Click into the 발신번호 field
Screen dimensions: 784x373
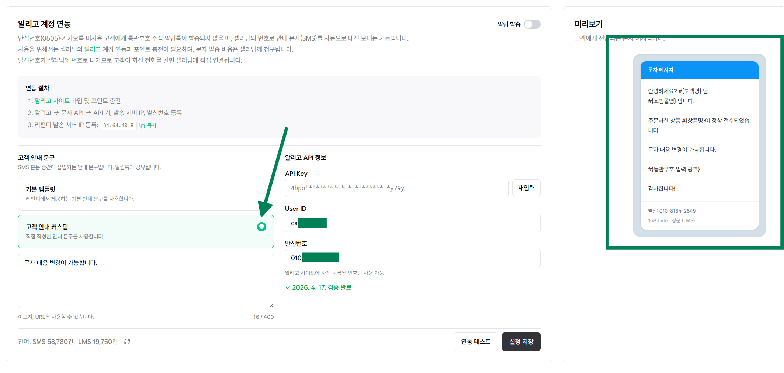pos(413,258)
